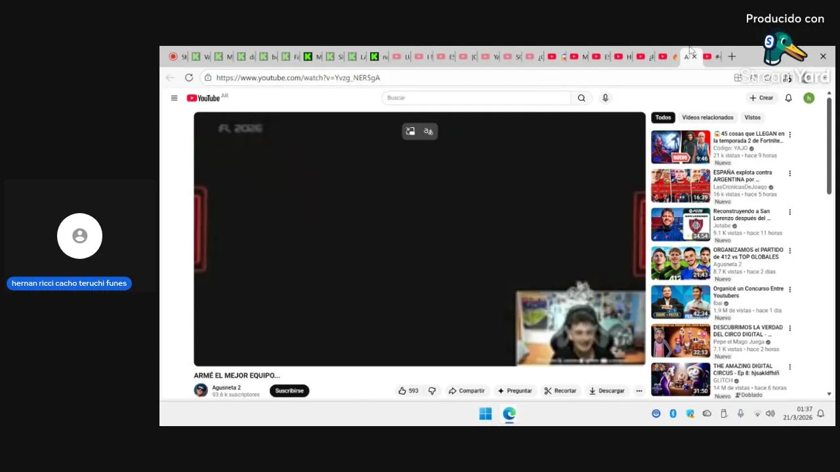Screen dimensions: 840x472
Task: Open the volume speaker tray icon
Action: pos(770,414)
